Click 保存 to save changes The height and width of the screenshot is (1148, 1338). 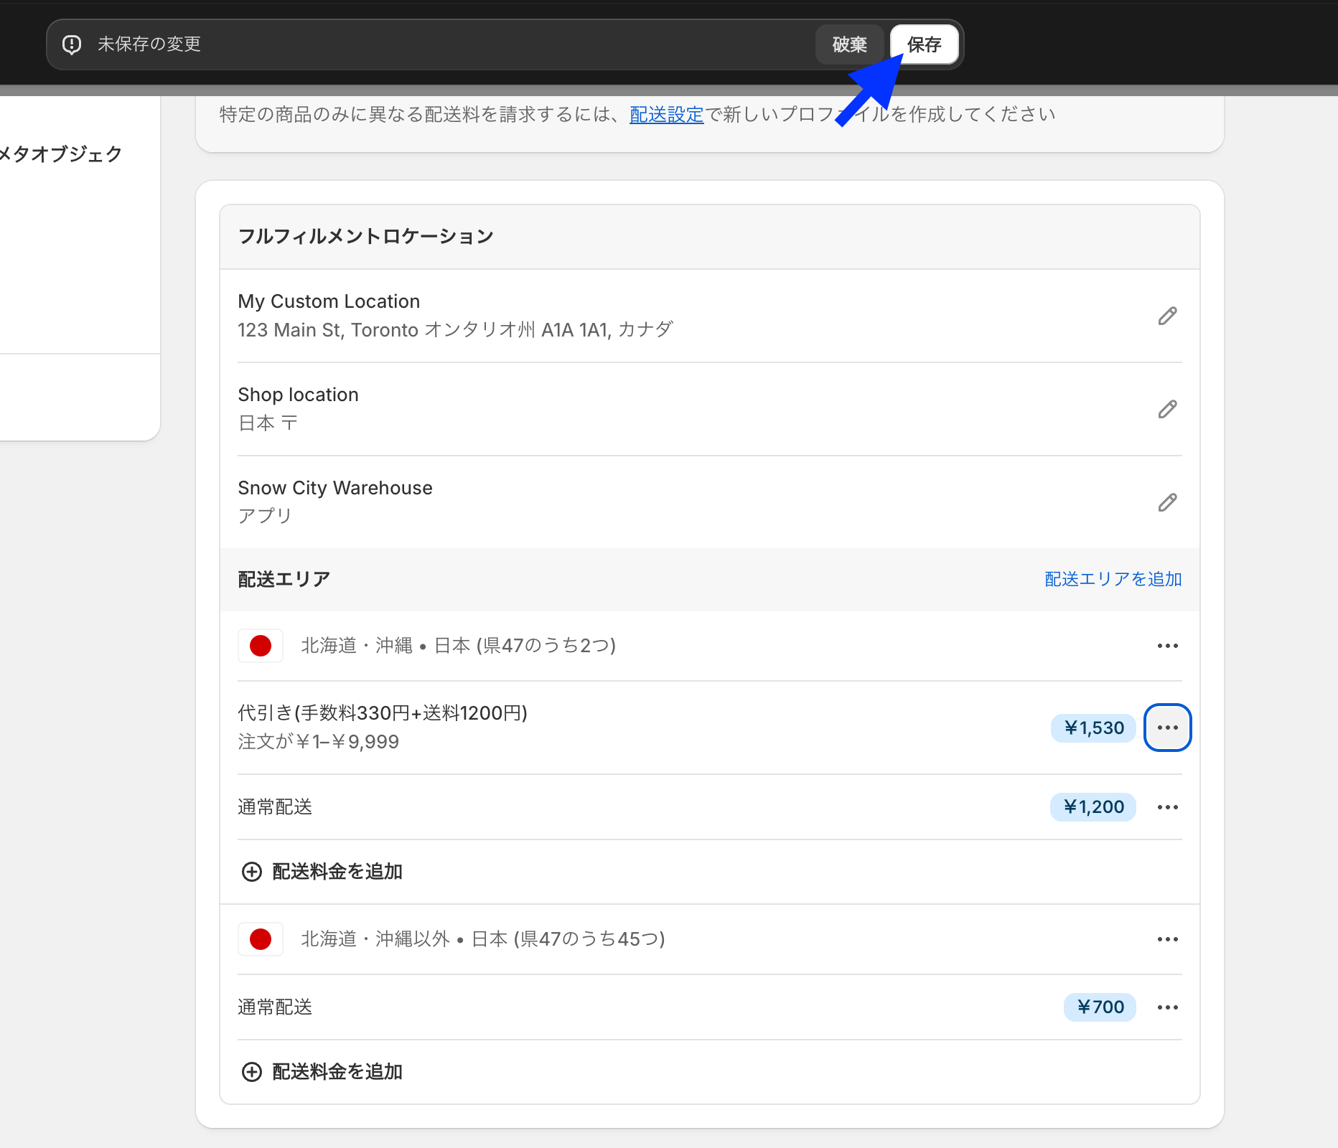point(924,44)
